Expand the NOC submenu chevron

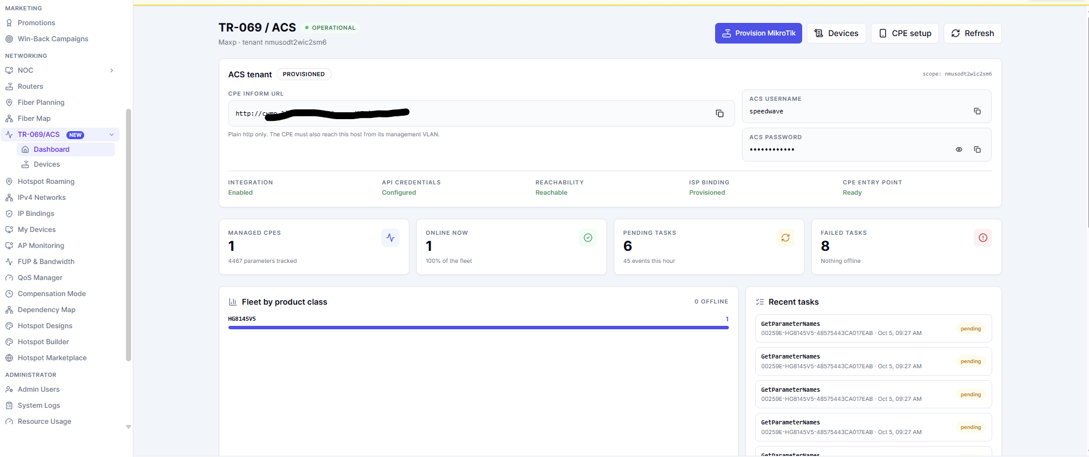click(x=112, y=70)
